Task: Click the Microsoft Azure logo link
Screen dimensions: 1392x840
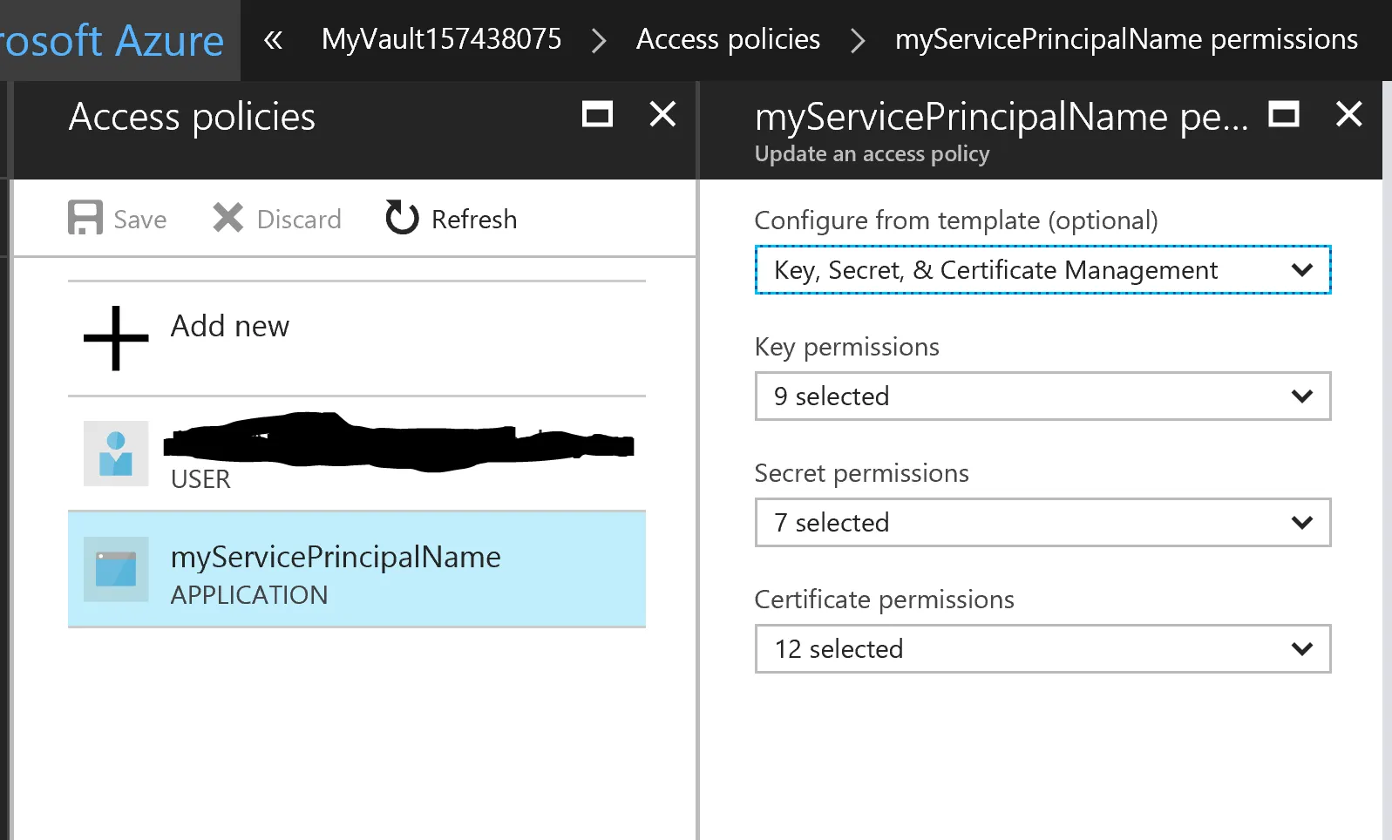Action: (x=112, y=40)
